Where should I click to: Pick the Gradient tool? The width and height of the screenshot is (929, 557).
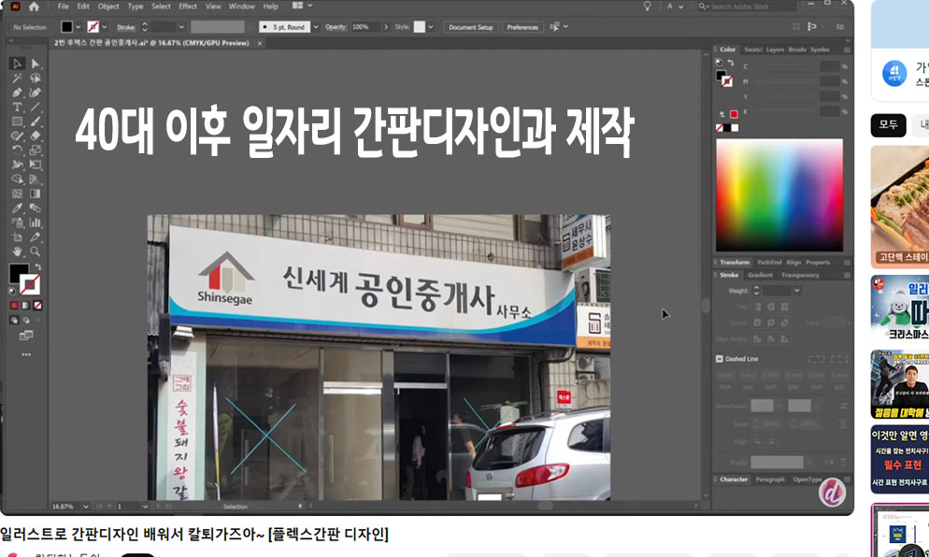click(36, 193)
